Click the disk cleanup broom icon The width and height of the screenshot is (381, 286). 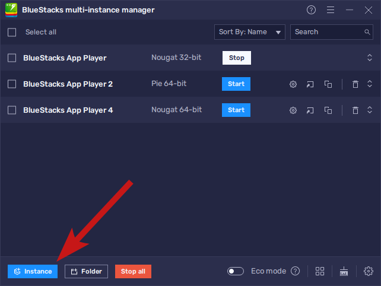(344, 271)
